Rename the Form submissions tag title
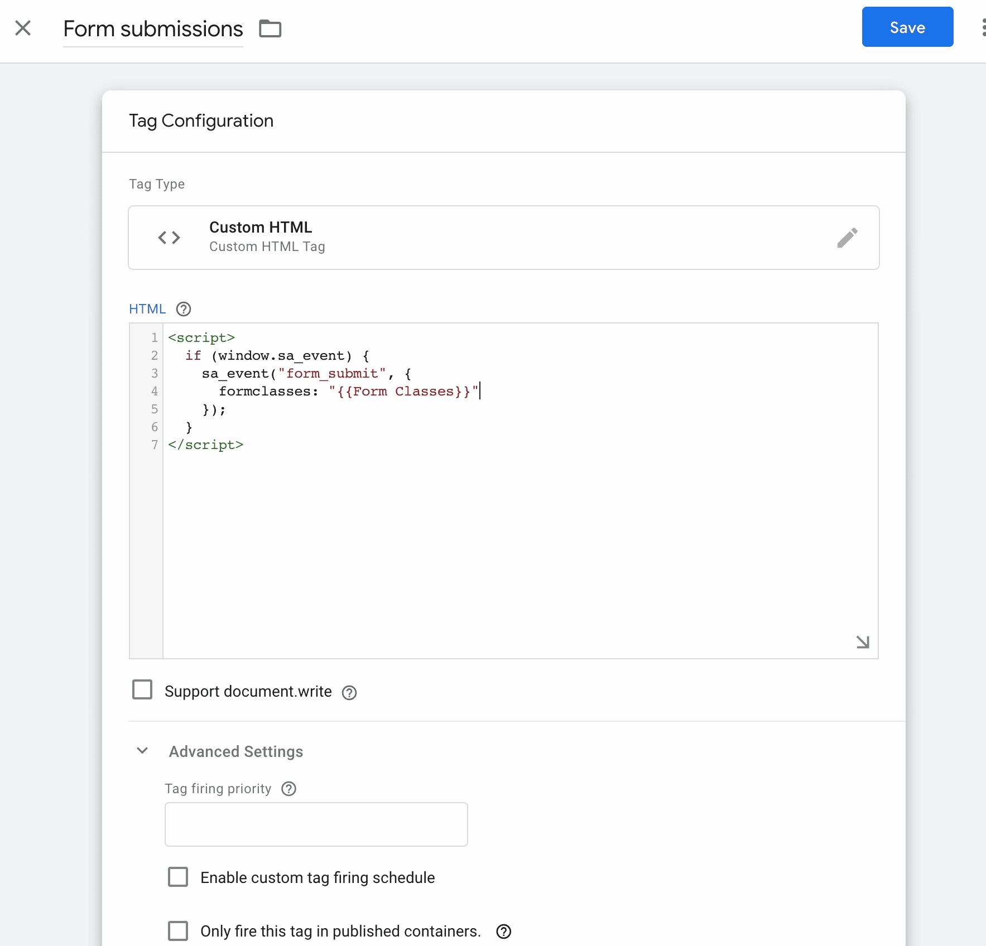Image resolution: width=986 pixels, height=946 pixels. tap(153, 29)
